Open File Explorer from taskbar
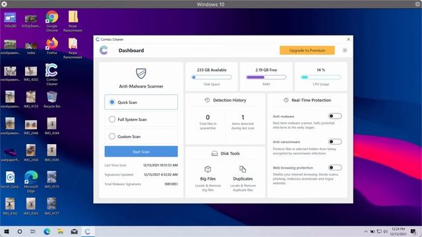This screenshot has width=422, height=237. pyautogui.click(x=61, y=232)
